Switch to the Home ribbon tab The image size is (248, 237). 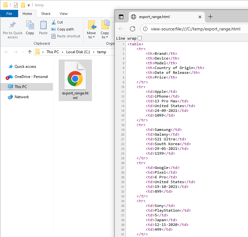pyautogui.click(x=27, y=14)
